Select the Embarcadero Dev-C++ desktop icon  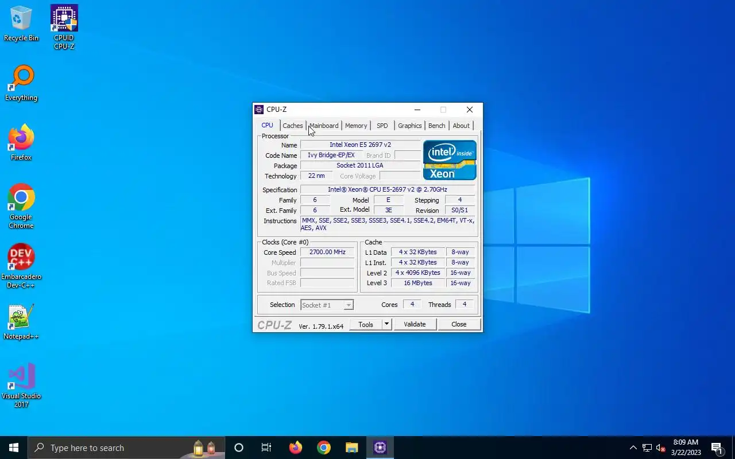21,267
